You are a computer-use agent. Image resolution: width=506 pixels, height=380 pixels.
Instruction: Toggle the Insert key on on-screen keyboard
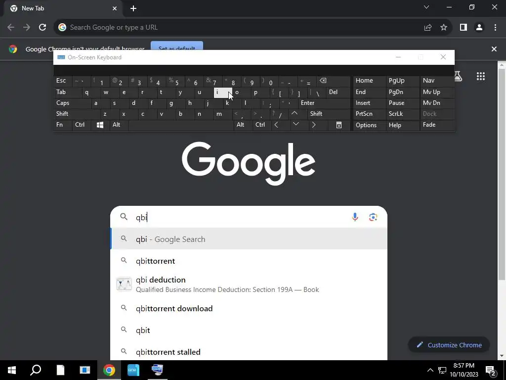pyautogui.click(x=369, y=103)
